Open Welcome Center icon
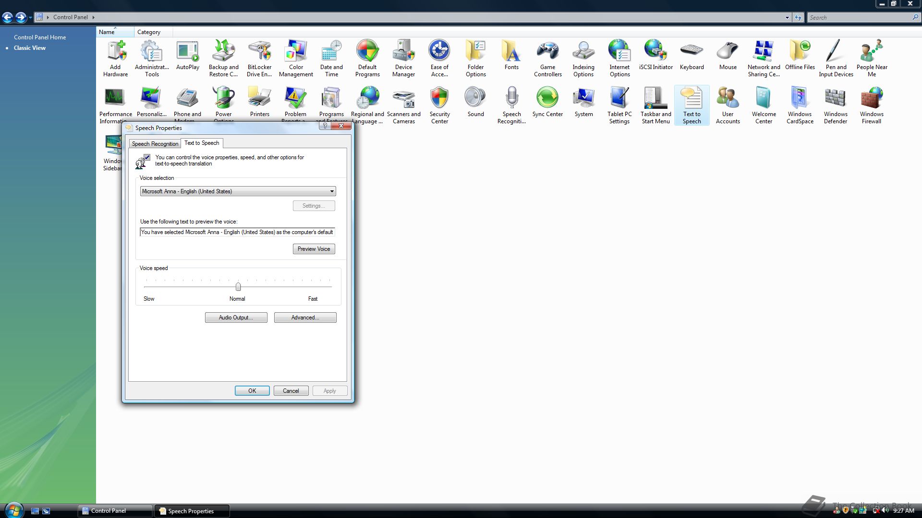 point(764,105)
